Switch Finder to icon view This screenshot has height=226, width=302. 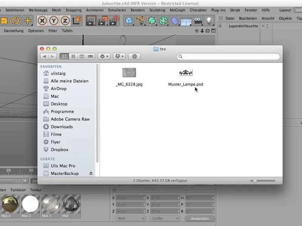tap(64, 56)
